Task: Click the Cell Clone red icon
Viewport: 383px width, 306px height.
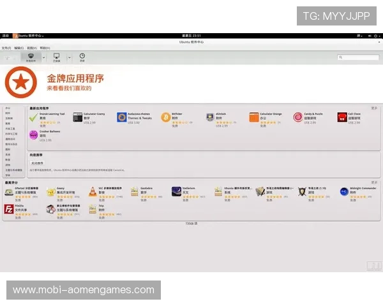Action: 342,117
